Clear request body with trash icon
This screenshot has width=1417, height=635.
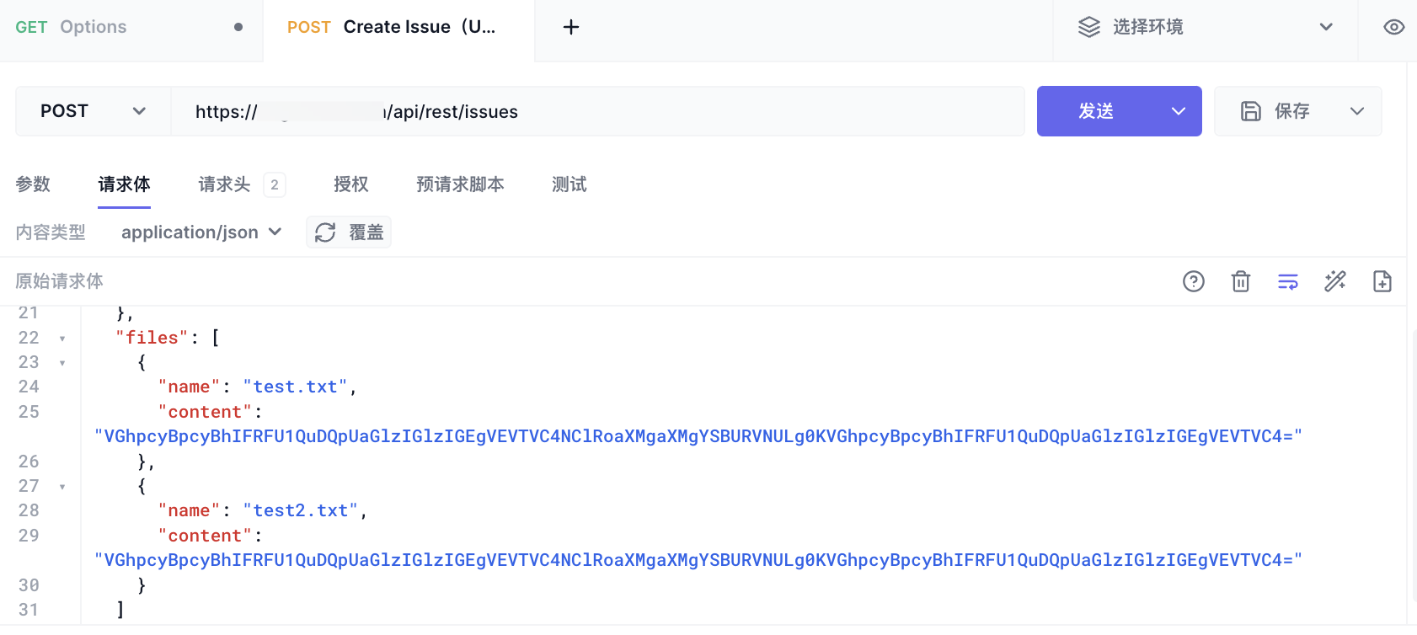tap(1240, 281)
